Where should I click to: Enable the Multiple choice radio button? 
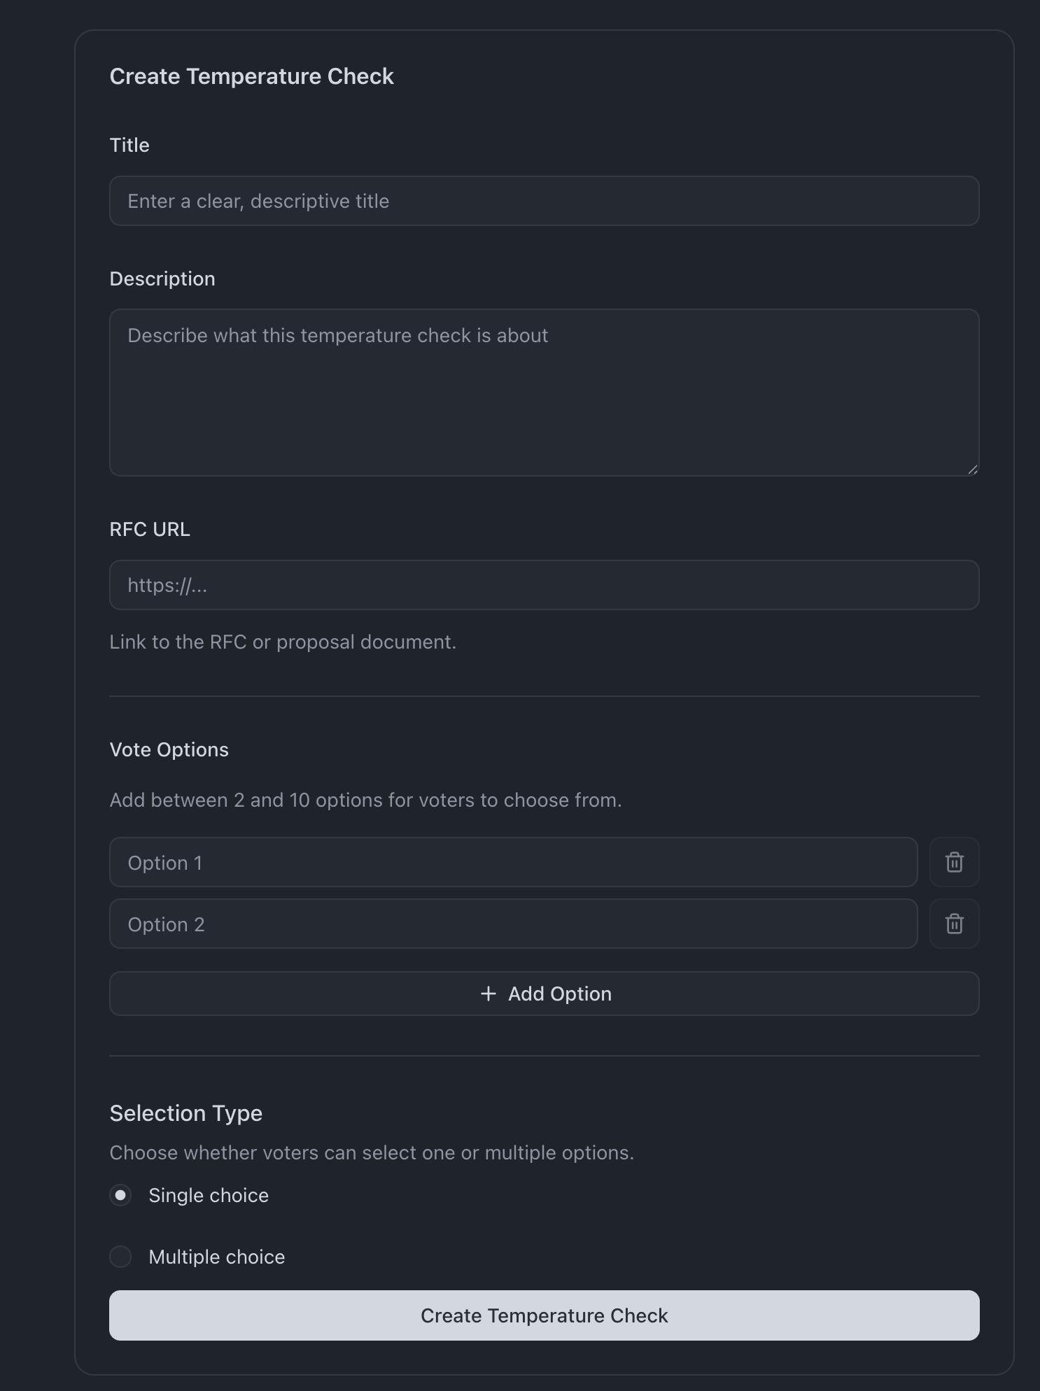[x=120, y=1257]
